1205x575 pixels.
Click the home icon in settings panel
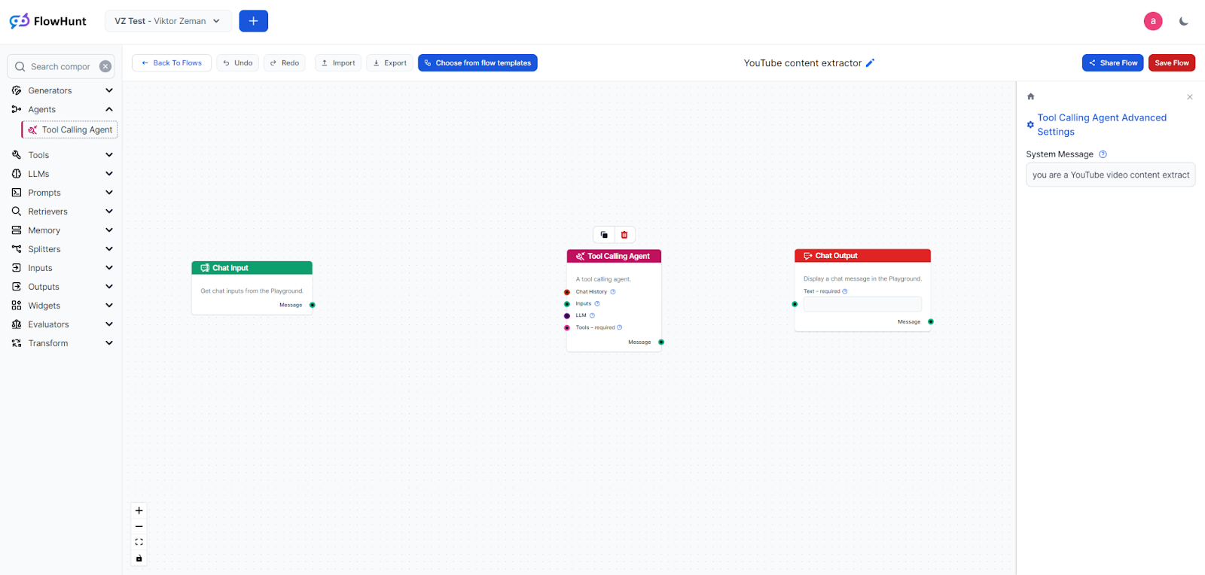coord(1031,96)
